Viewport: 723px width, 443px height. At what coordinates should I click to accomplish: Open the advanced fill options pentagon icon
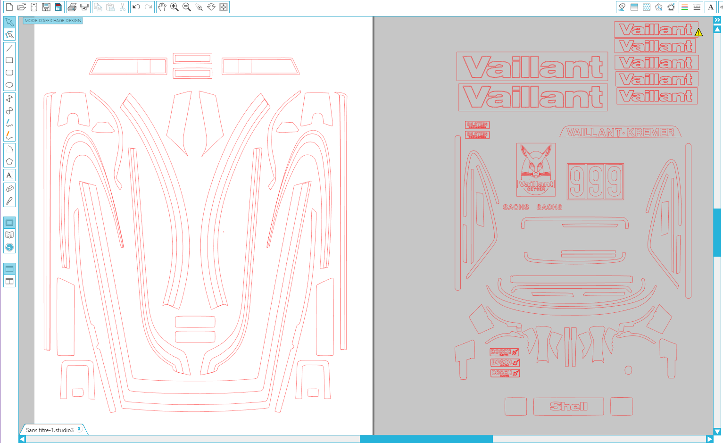coord(659,7)
